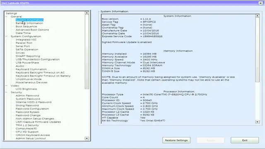Image resolution: width=265 pixels, height=149 pixels.
Task: Select Keyboard Backlight Timeout on AC
Action: point(40,73)
